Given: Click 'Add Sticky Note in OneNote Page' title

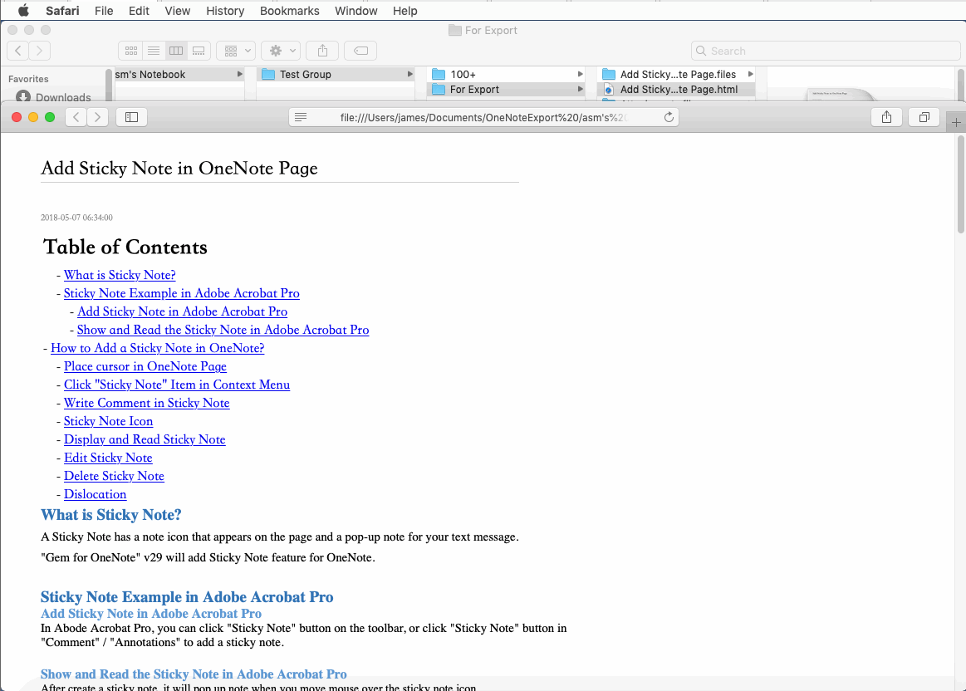Looking at the screenshot, I should click(x=179, y=168).
